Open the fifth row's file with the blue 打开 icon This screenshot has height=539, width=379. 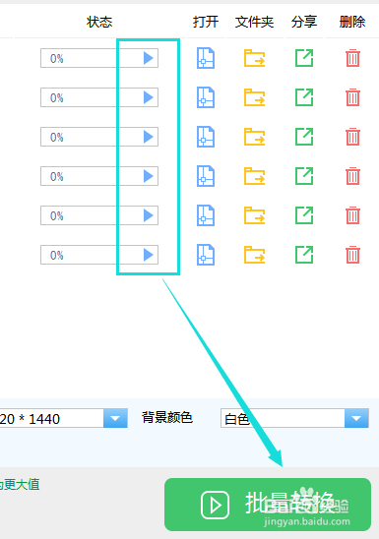click(206, 215)
